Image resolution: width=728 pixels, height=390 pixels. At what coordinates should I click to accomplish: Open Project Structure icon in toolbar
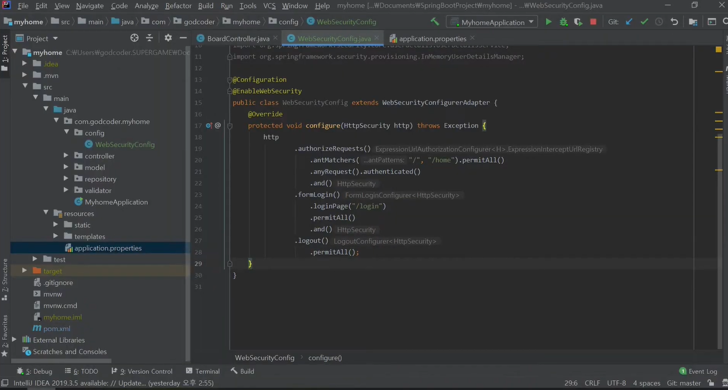coord(693,22)
